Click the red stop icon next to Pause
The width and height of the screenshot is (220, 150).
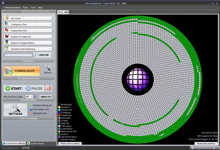point(49,88)
